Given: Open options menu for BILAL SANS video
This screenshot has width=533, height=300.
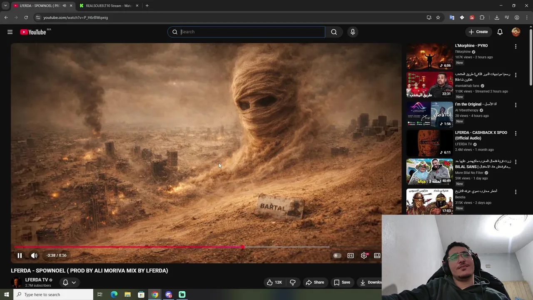Looking at the screenshot, I should click(516, 162).
